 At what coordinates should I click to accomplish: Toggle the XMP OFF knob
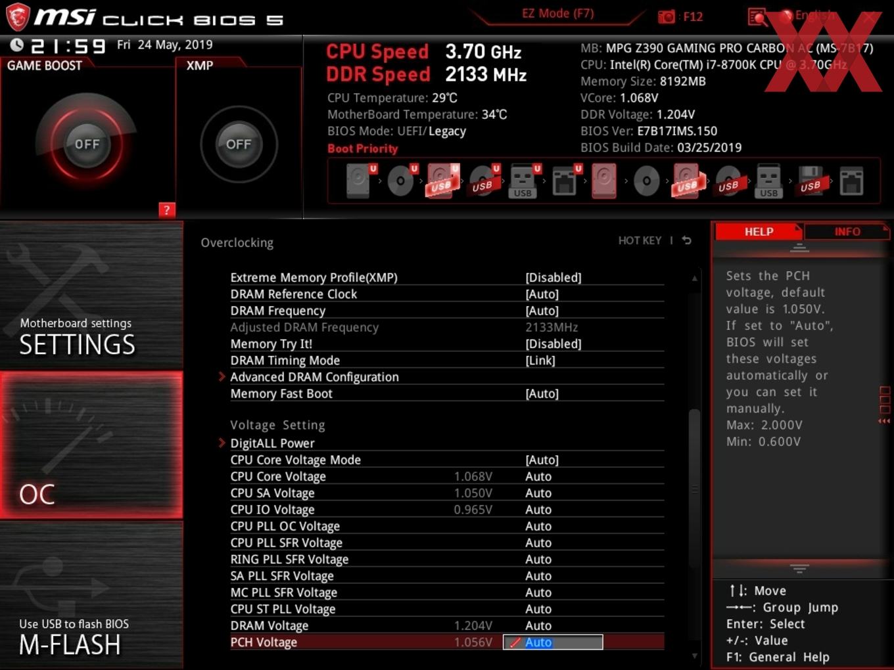click(x=239, y=144)
